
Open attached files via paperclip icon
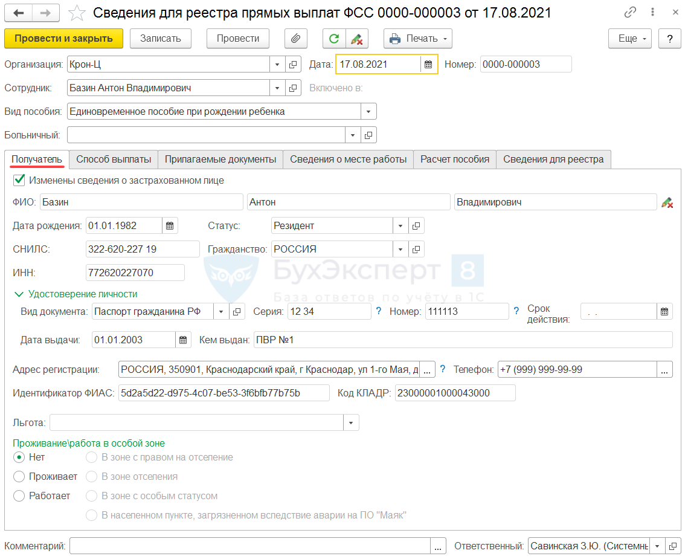pyautogui.click(x=296, y=39)
